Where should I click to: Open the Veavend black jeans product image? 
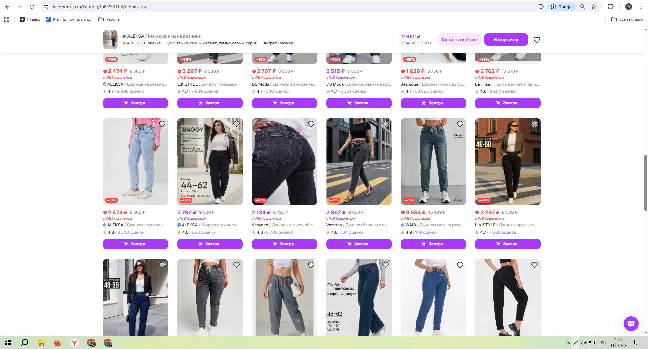284,162
